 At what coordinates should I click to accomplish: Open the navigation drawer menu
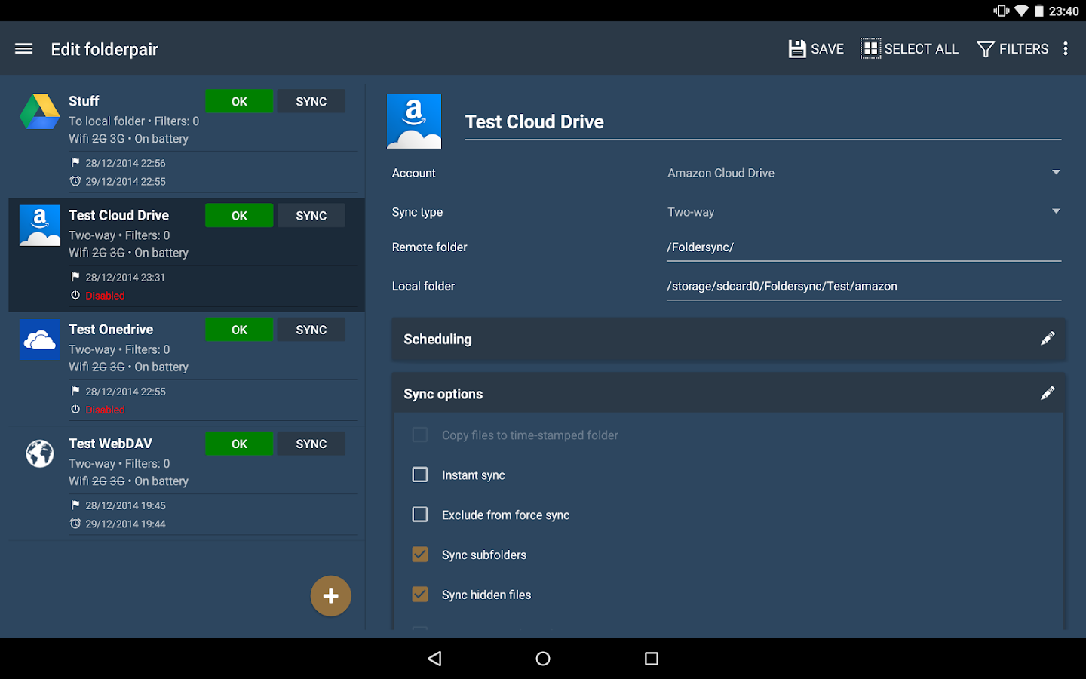coord(23,48)
